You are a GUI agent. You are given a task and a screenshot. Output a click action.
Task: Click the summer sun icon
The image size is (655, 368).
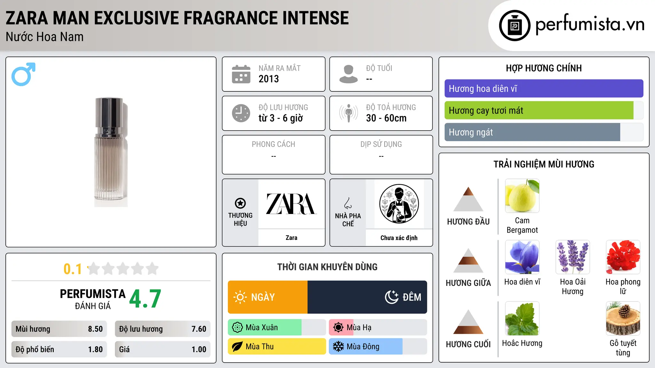[x=338, y=327]
